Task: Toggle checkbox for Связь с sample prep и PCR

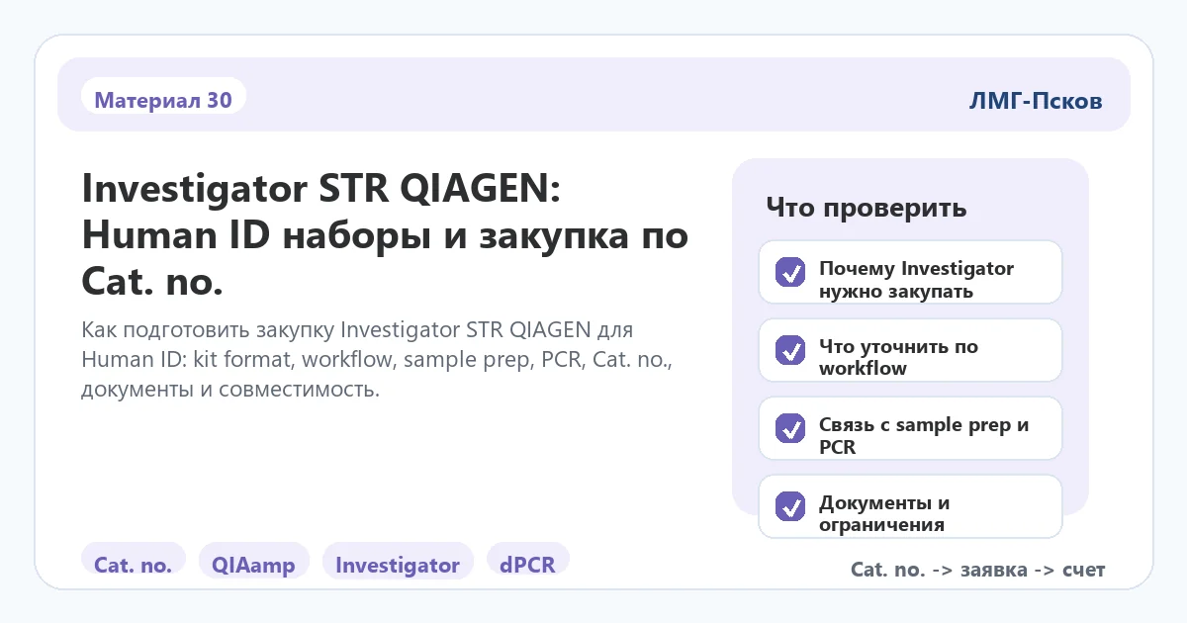Action: click(789, 428)
